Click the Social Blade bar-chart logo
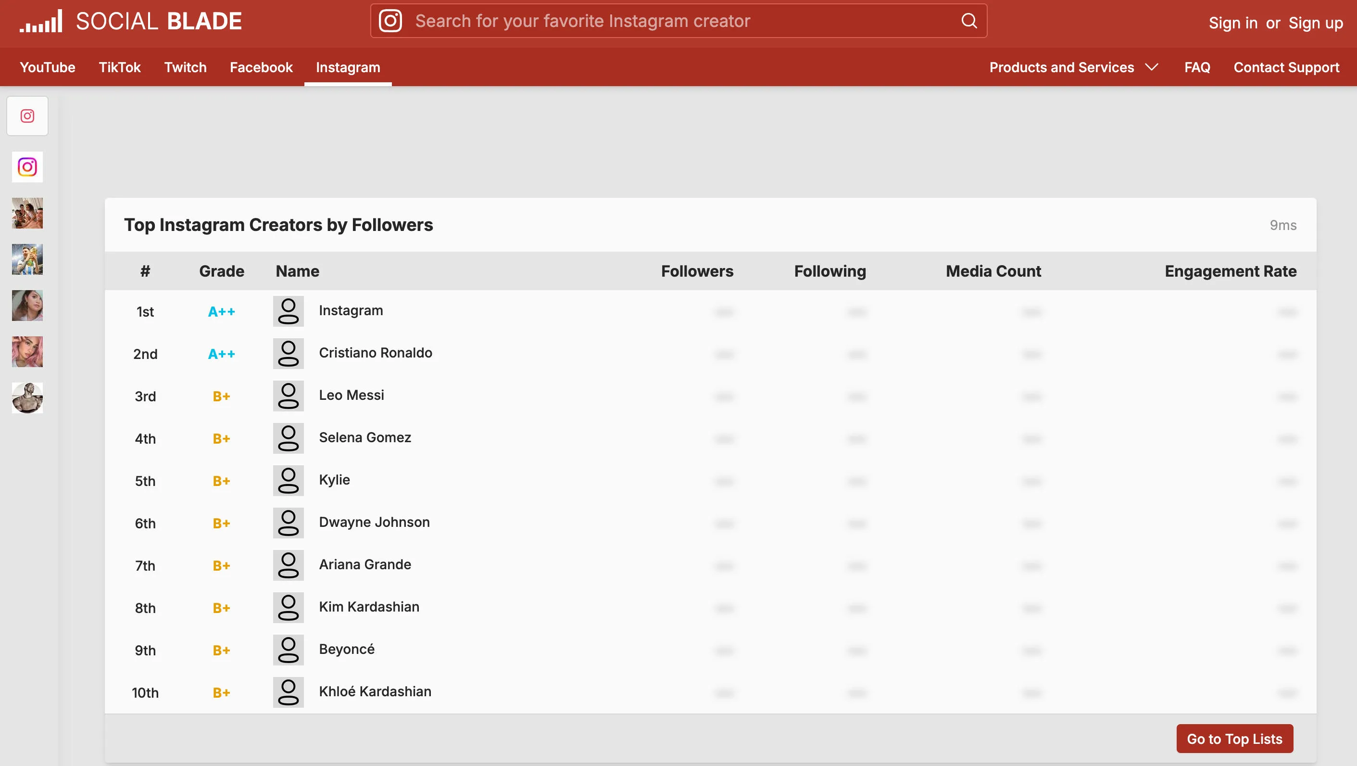This screenshot has width=1357, height=766. [41, 21]
